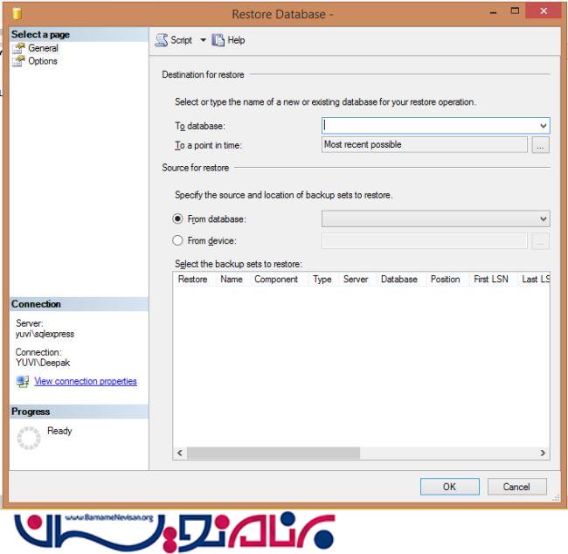Click the Component column header

click(276, 280)
